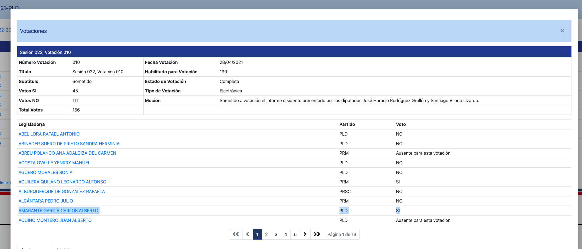Click the Moción description text
The height and width of the screenshot is (249, 582).
[349, 100]
